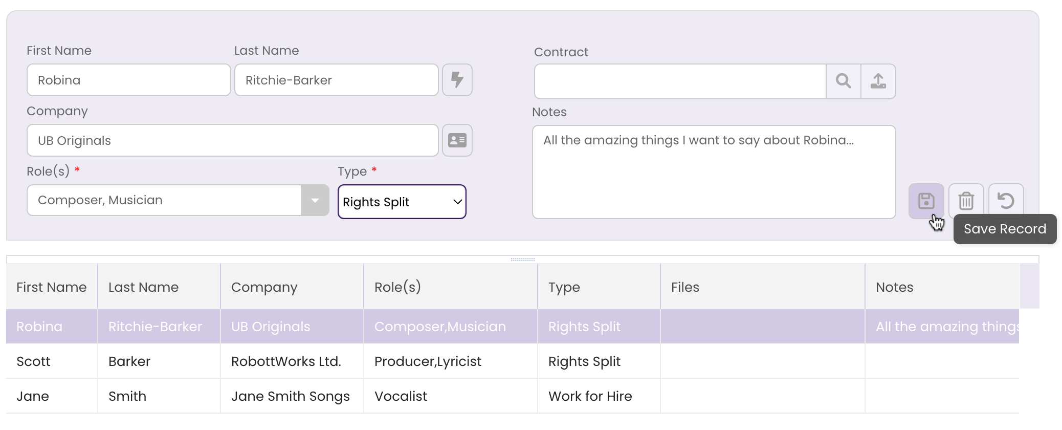Click the All the amazing things notes cell

coord(942,326)
